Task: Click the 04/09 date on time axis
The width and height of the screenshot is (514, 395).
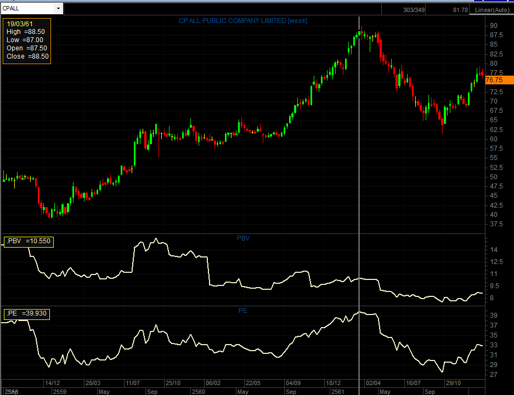Action: coord(293,383)
